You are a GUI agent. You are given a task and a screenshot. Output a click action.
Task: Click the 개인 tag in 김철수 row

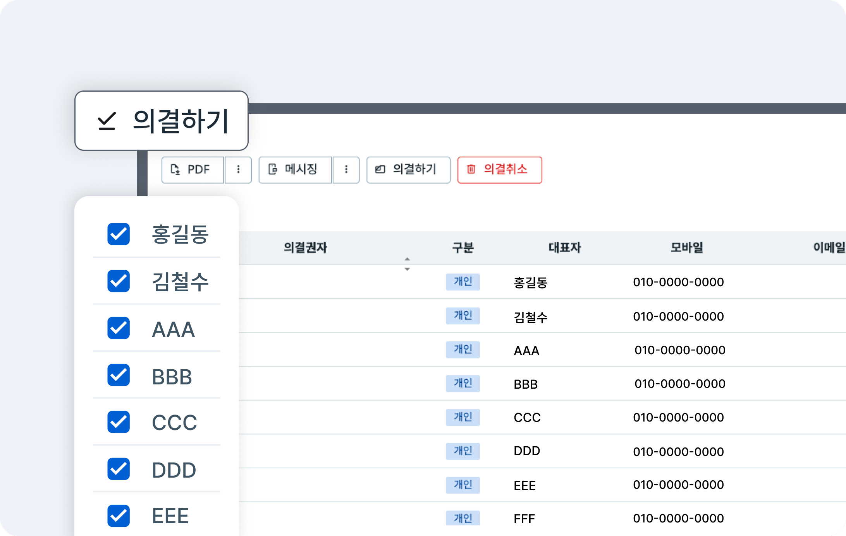coord(463,316)
